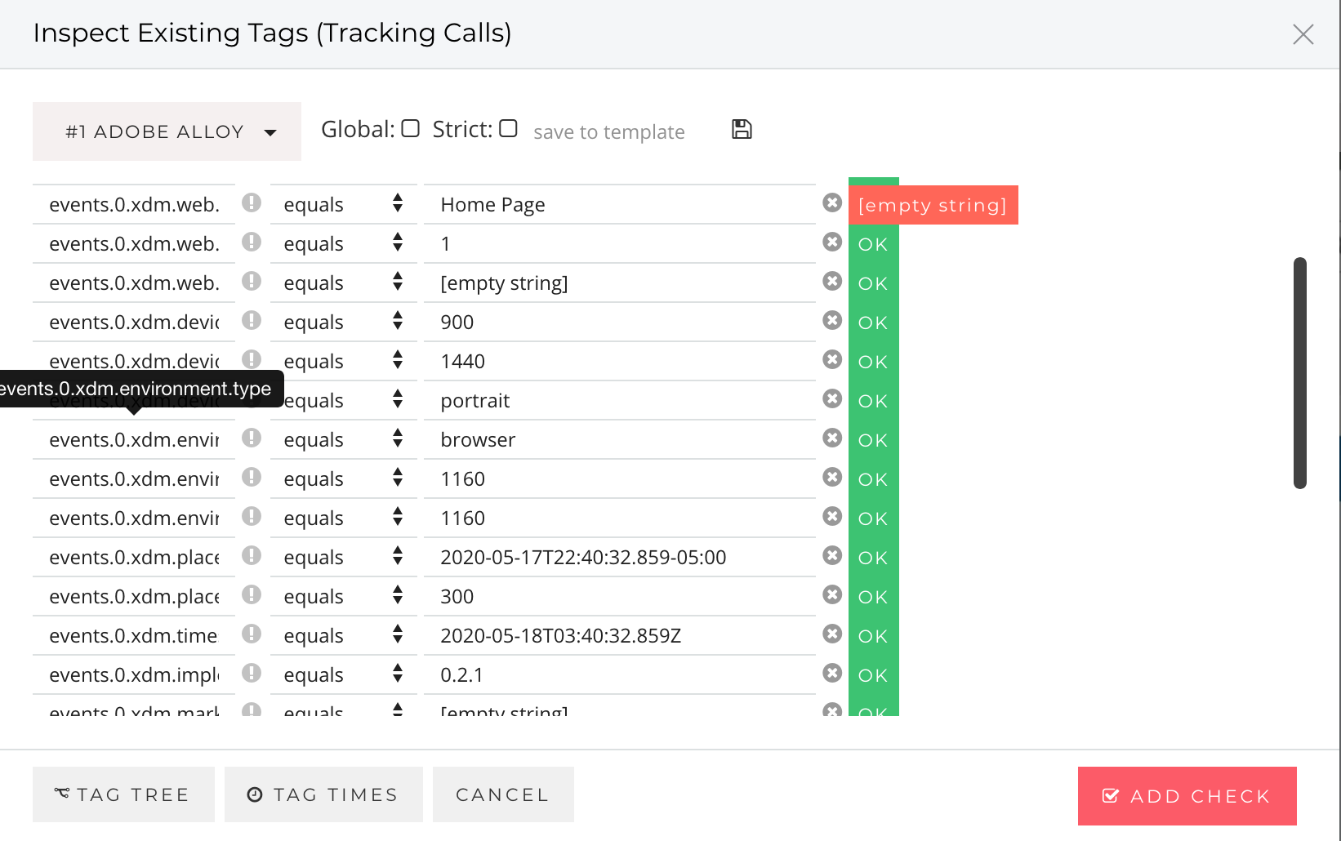This screenshot has width=1341, height=841.
Task: Click the Cancel button
Action: [x=503, y=794]
